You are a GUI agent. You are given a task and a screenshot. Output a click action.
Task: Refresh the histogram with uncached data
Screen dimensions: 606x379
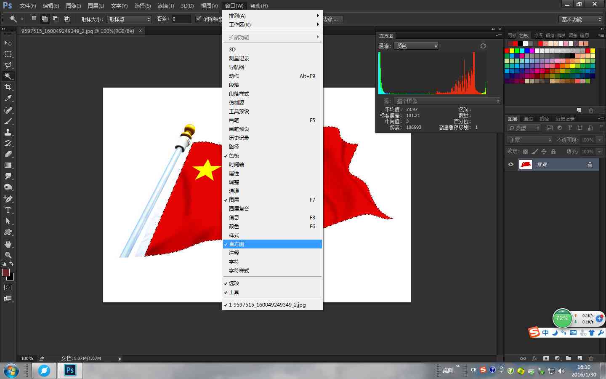[483, 46]
